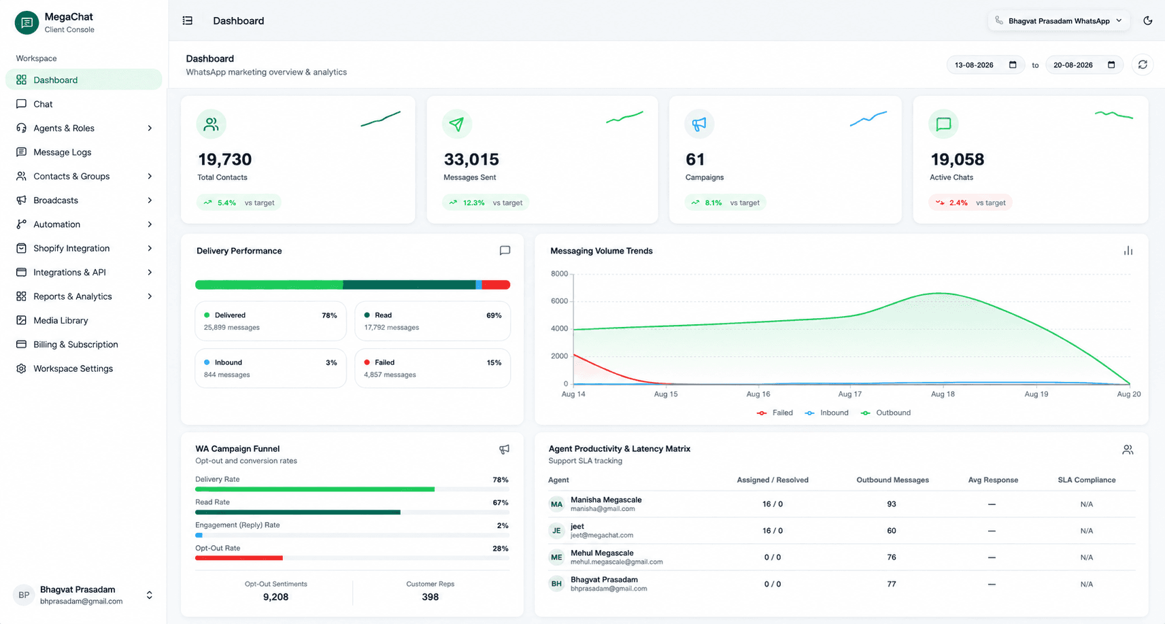Switch to dark mode moon icon
Screen dimensions: 1165x624
pyautogui.click(x=1147, y=21)
